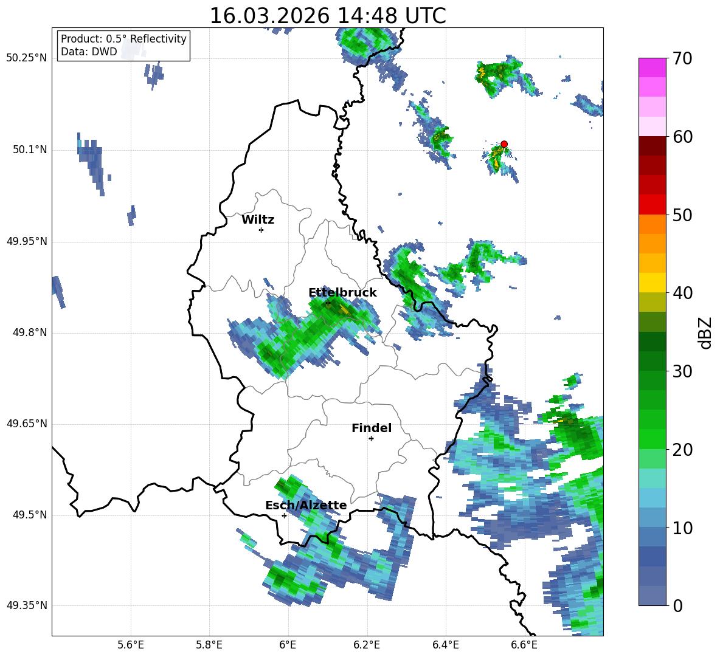The image size is (720, 657).
Task: Click the title 16.03.2026 14:48 UTC
Action: 328,16
